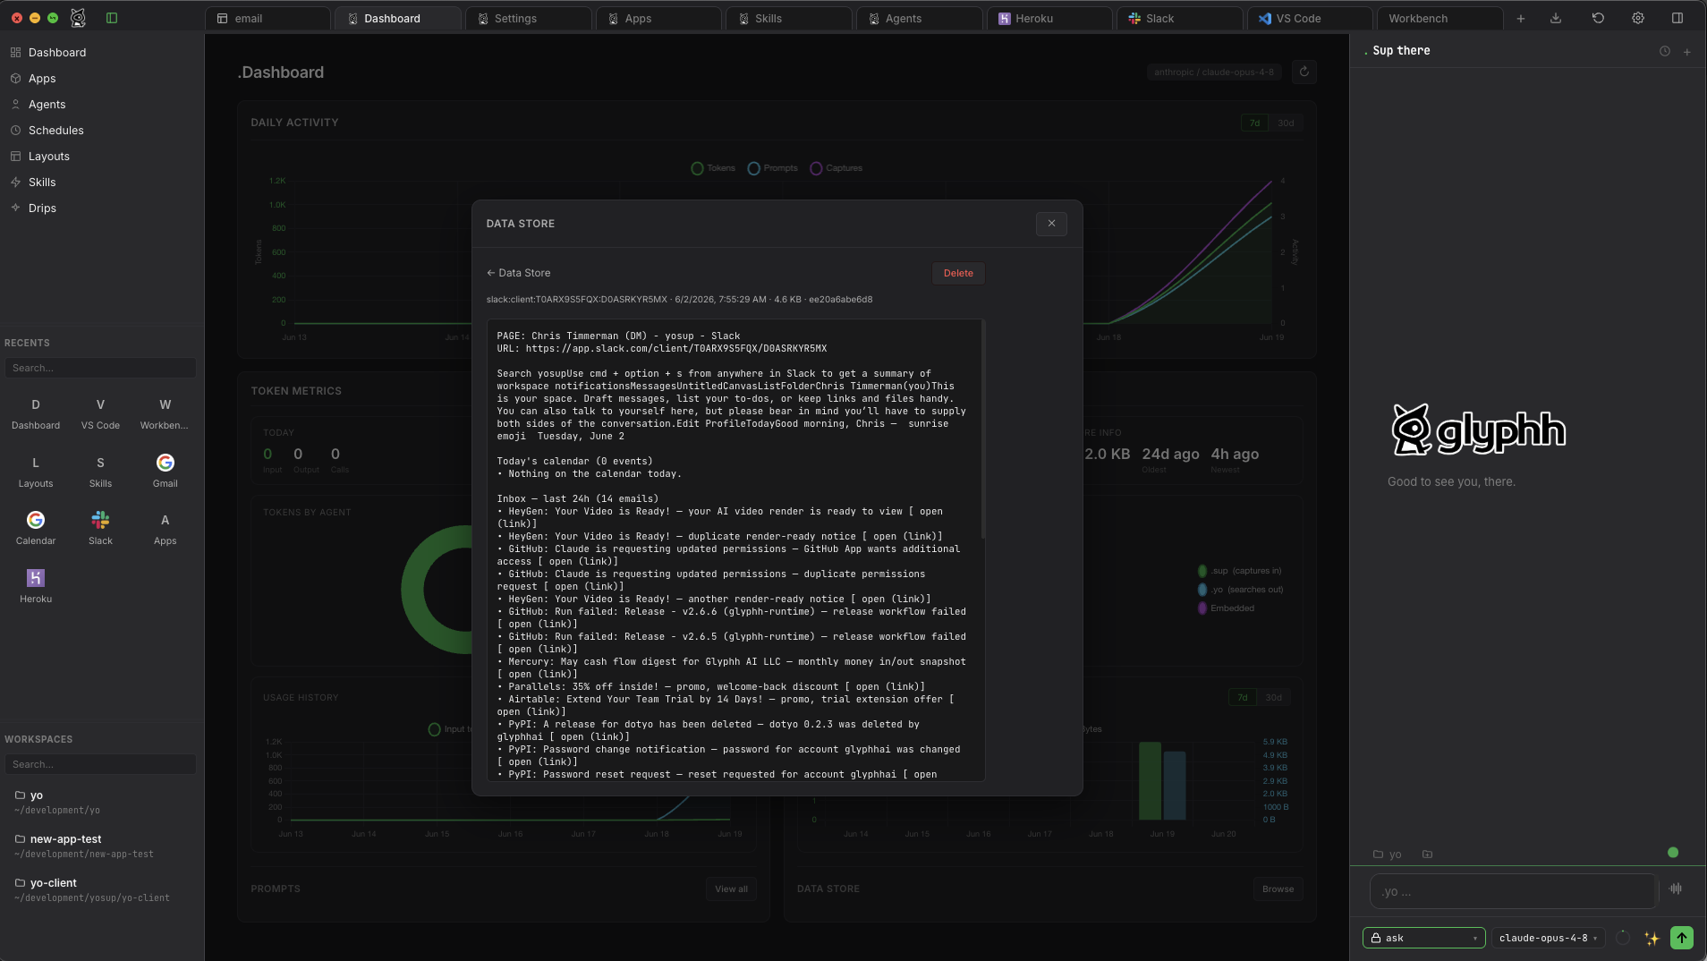Image resolution: width=1707 pixels, height=961 pixels.
Task: Open the Dashboard recent tile
Action: [36, 414]
